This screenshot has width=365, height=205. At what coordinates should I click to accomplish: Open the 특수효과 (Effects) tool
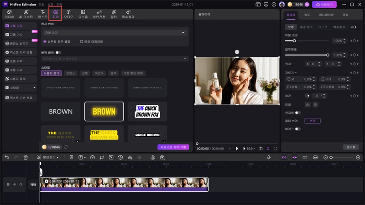[x=128, y=14]
